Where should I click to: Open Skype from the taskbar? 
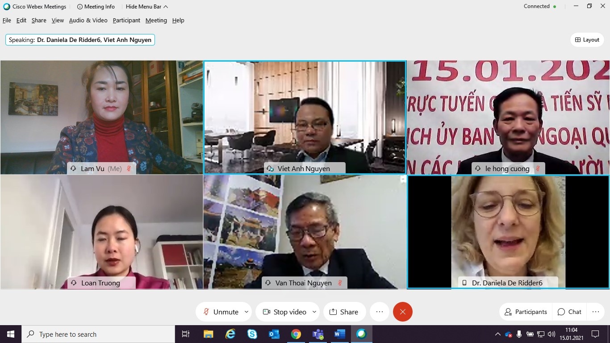click(252, 334)
